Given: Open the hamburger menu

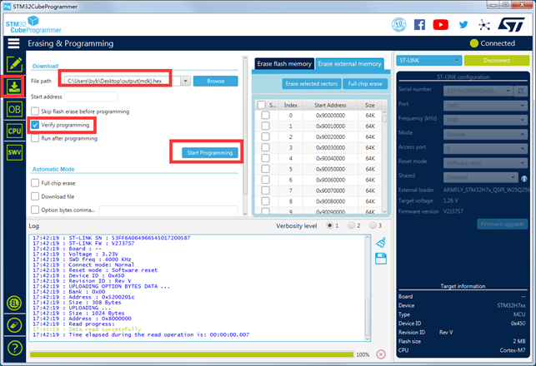Looking at the screenshot, I should pos(13,43).
